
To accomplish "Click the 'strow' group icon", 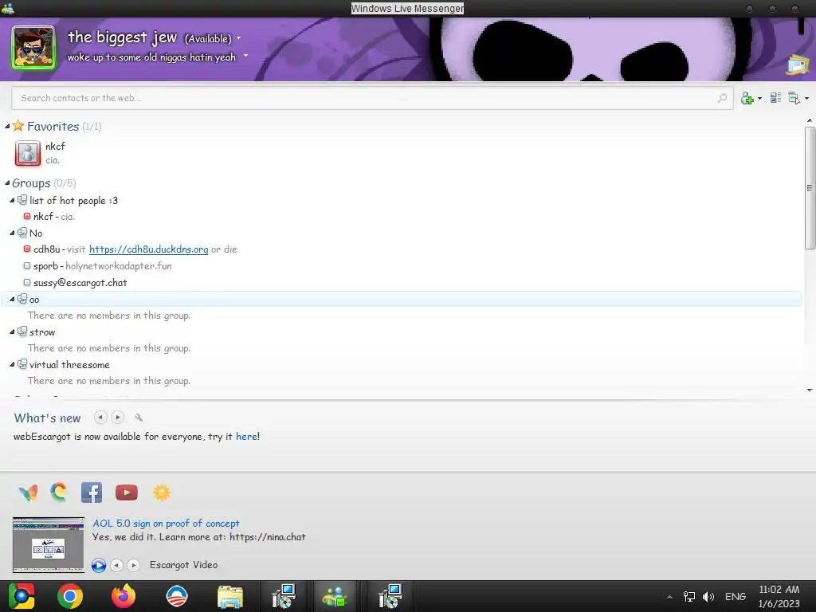I will pos(22,331).
